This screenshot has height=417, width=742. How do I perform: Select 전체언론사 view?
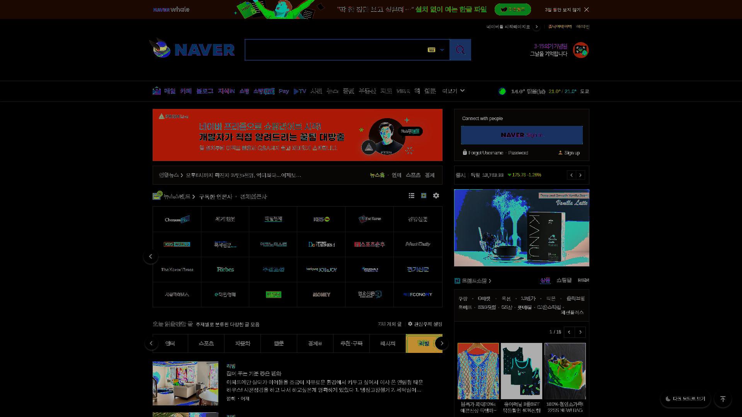[253, 197]
